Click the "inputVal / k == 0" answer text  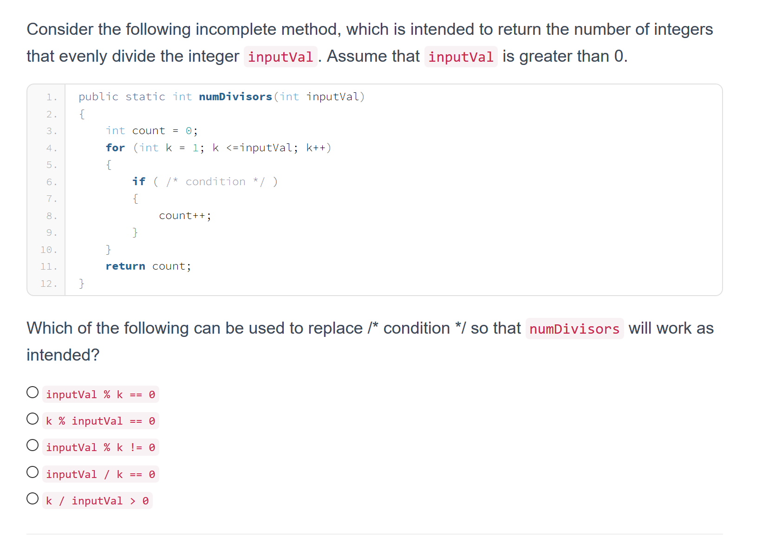click(100, 474)
